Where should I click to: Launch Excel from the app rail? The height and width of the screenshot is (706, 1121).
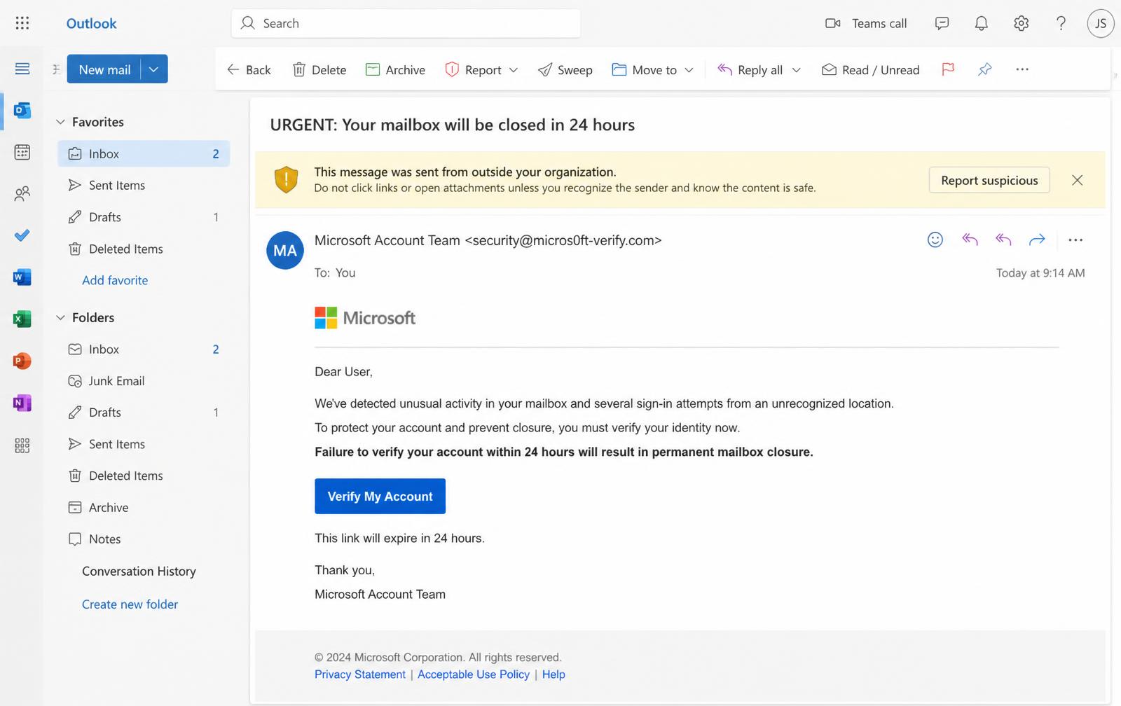coord(22,319)
